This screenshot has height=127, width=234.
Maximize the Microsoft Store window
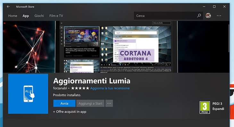click(x=214, y=6)
